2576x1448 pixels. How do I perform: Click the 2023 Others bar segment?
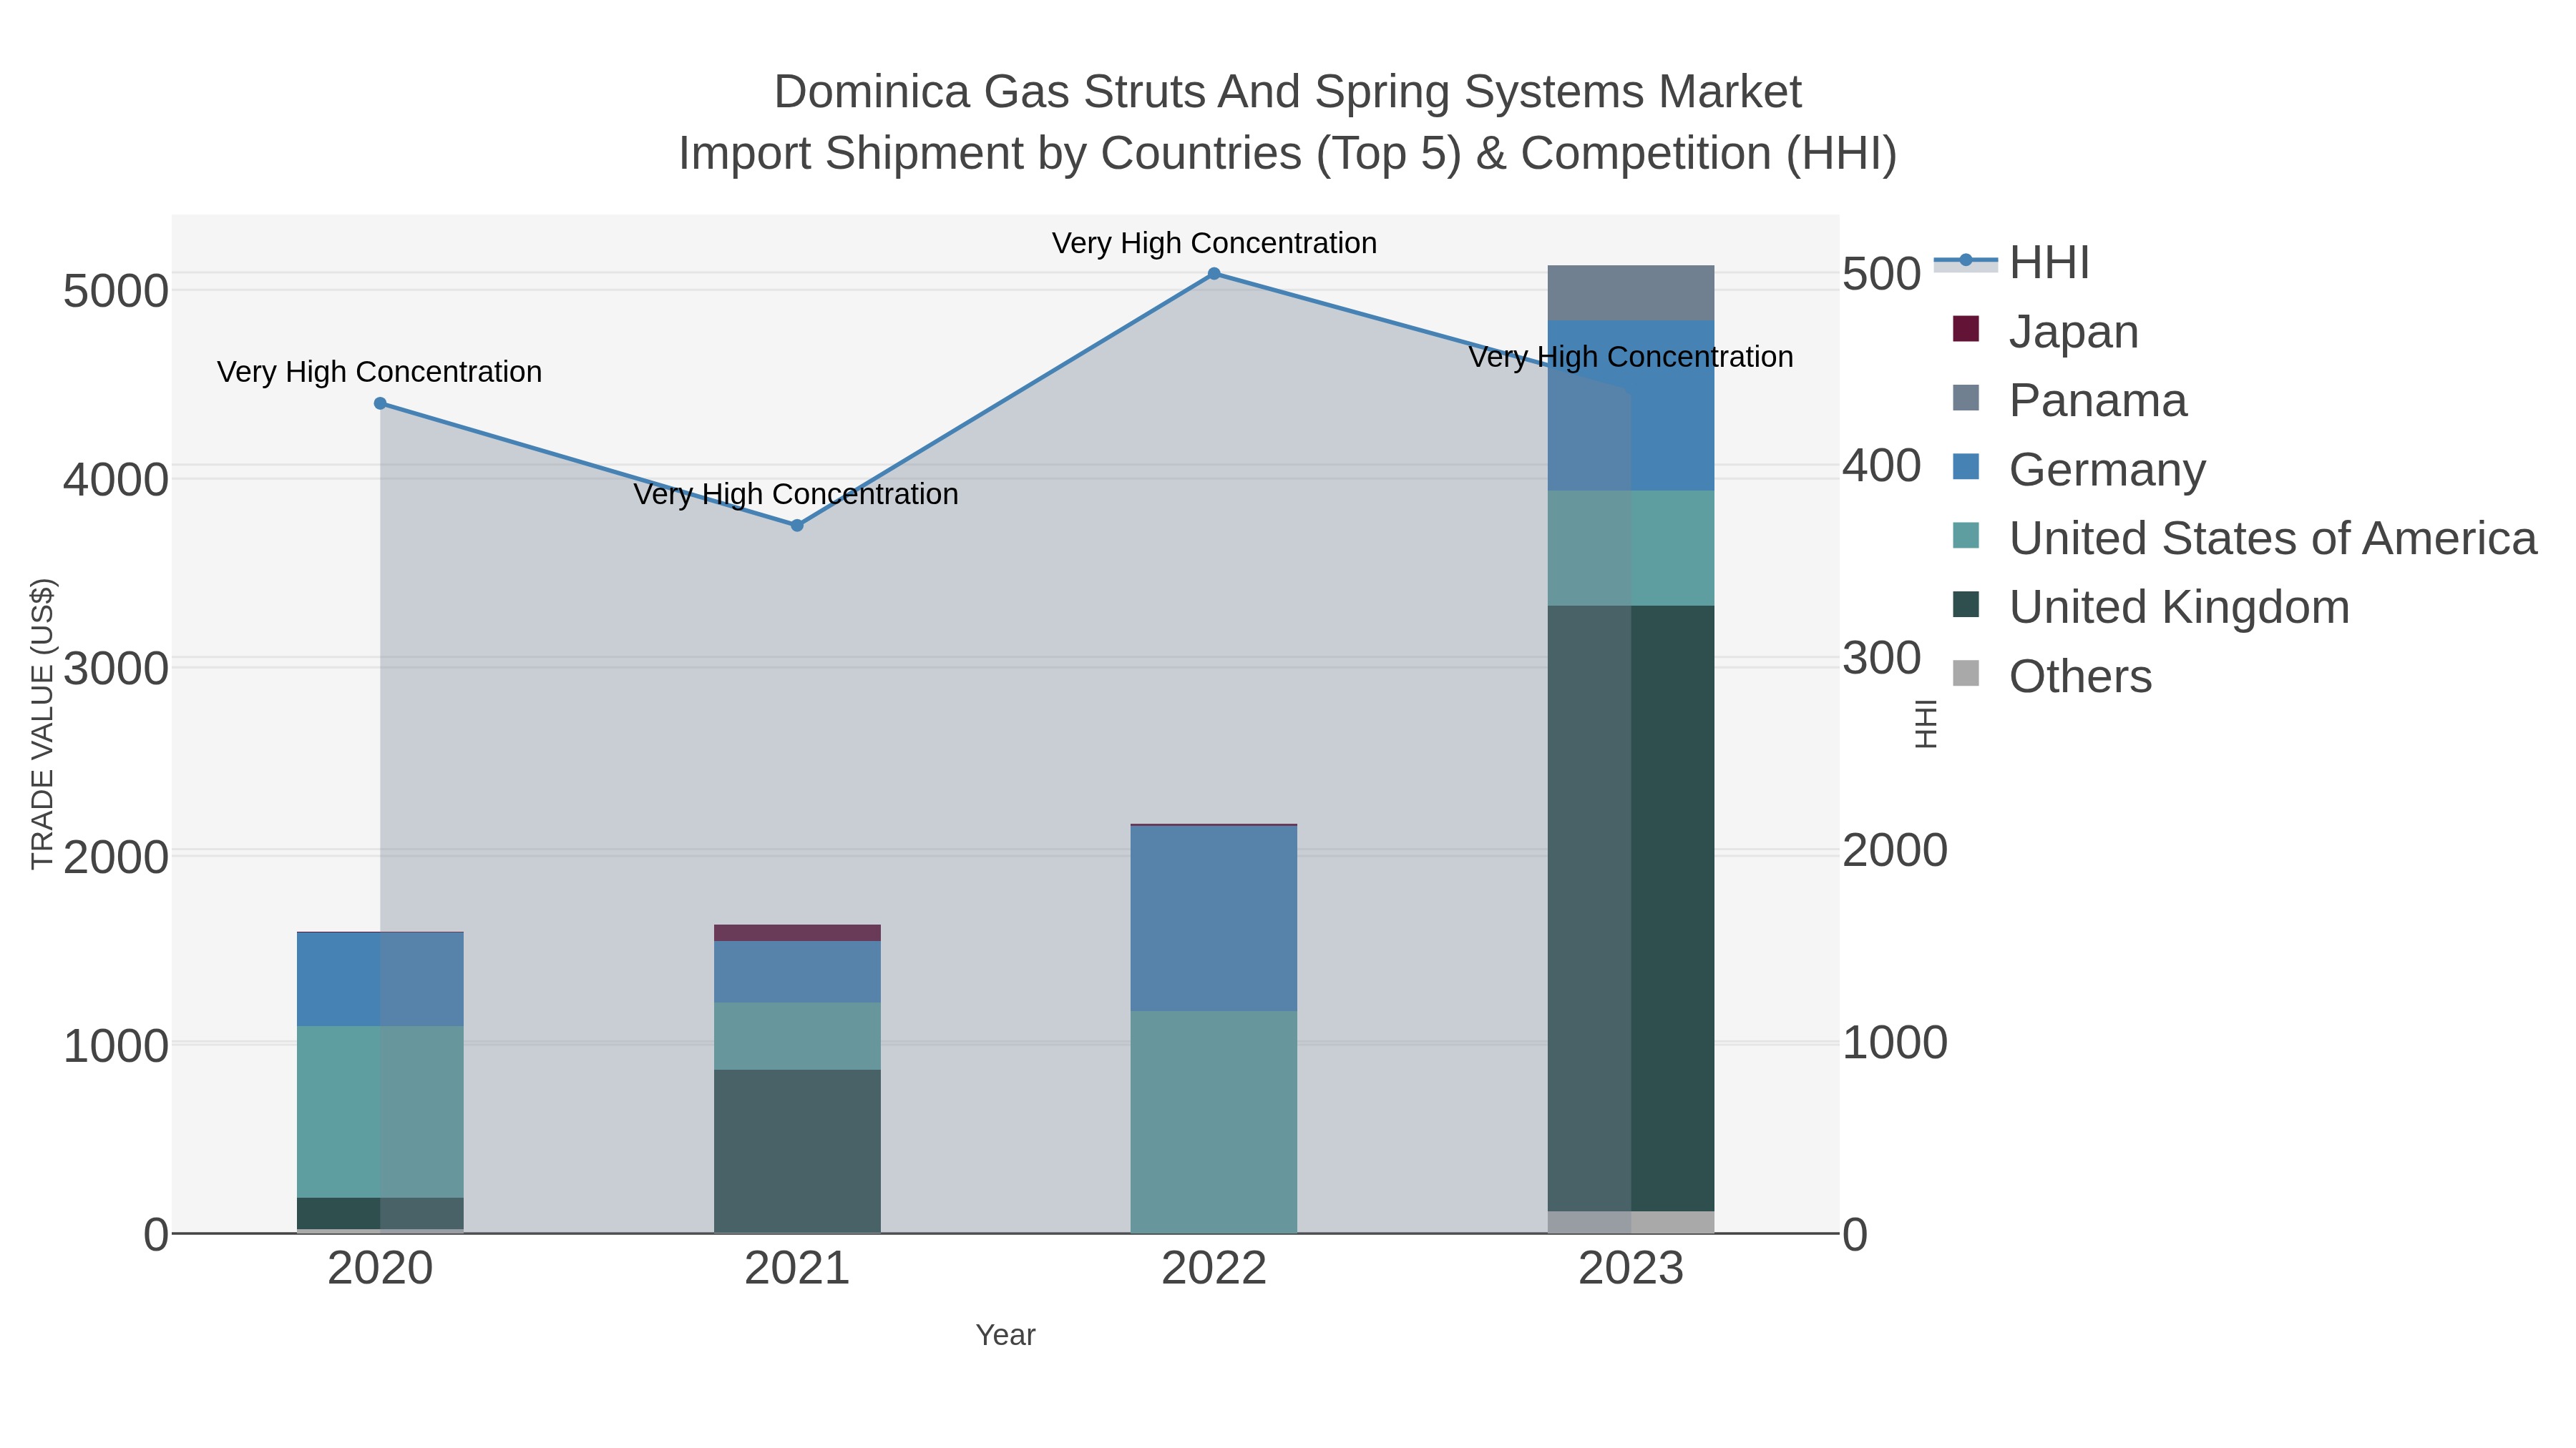click(x=1631, y=1222)
